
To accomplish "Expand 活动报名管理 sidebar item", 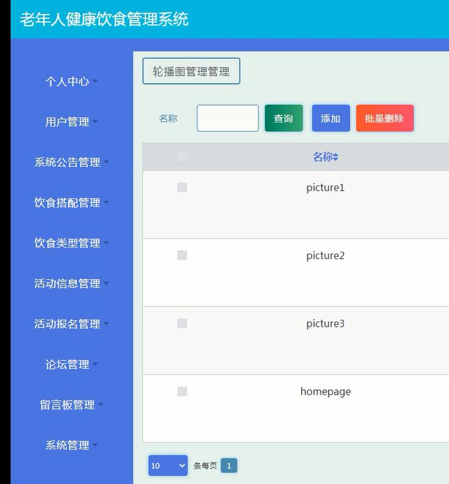I will [71, 324].
